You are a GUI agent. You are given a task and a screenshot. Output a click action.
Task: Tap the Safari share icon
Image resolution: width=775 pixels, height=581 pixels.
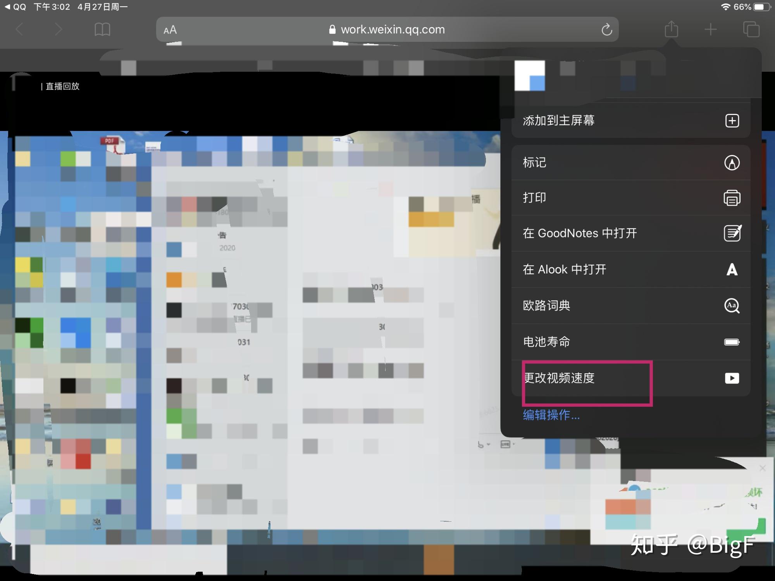pyautogui.click(x=671, y=29)
